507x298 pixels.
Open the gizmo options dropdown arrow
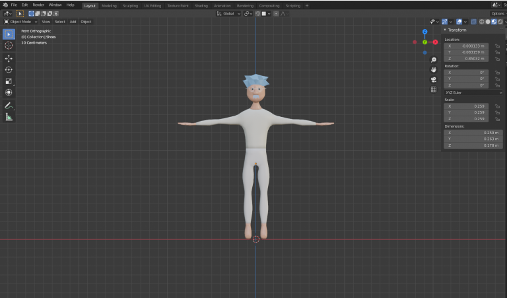[x=451, y=22]
